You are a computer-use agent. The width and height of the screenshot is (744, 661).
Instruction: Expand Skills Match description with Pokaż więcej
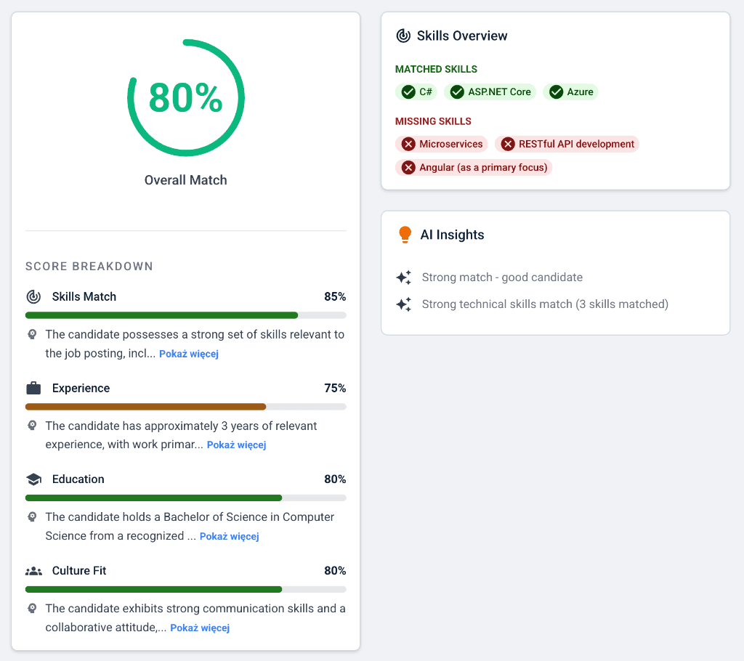(x=189, y=354)
